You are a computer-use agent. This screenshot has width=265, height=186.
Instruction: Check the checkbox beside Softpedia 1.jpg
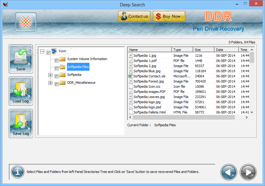pyautogui.click(x=130, y=55)
